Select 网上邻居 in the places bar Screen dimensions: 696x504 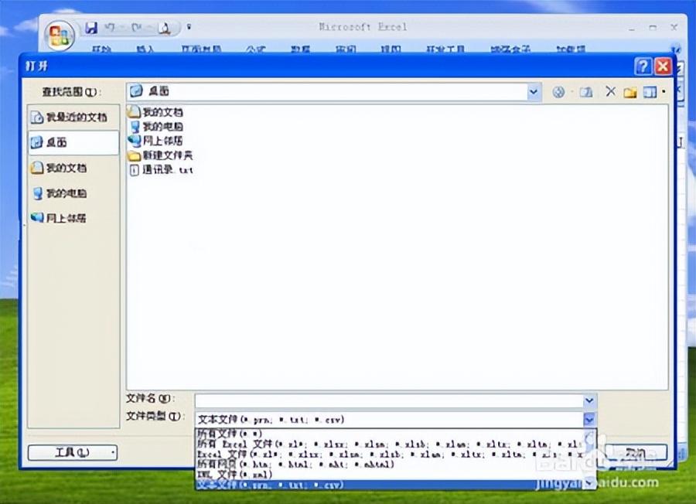73,218
